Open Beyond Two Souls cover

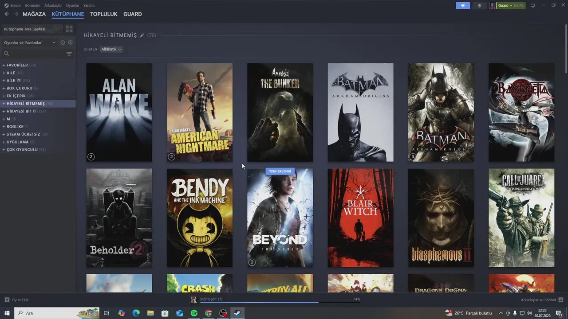280,218
